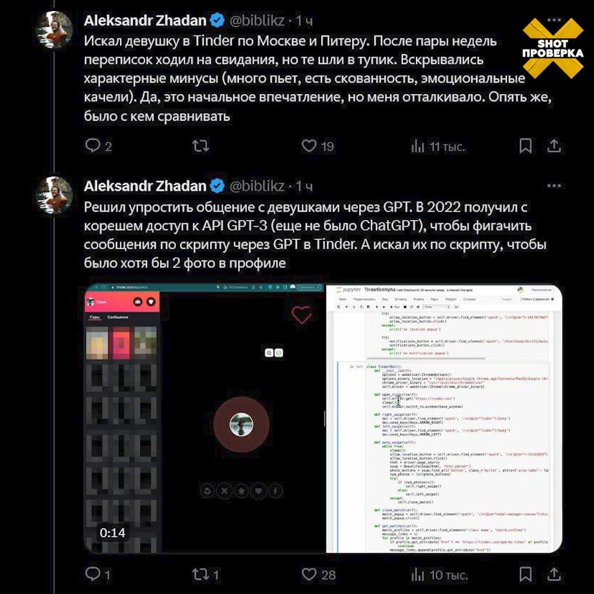Retweet the first tweet by Aleksandr Zhadan
The height and width of the screenshot is (594, 594).
click(200, 146)
